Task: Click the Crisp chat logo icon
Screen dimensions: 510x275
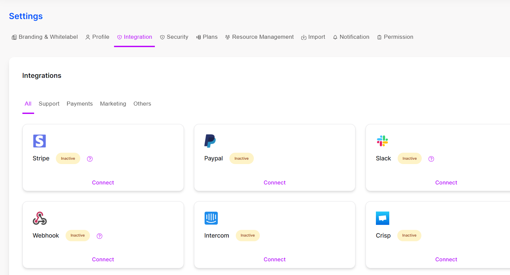Action: 382,218
